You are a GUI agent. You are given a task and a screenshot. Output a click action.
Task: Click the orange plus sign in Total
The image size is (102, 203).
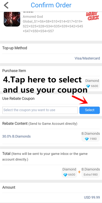point(79,172)
